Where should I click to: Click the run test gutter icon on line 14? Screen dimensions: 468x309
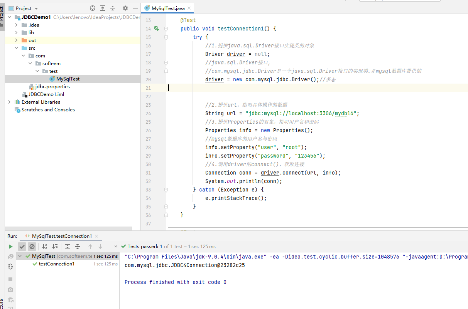coord(156,29)
